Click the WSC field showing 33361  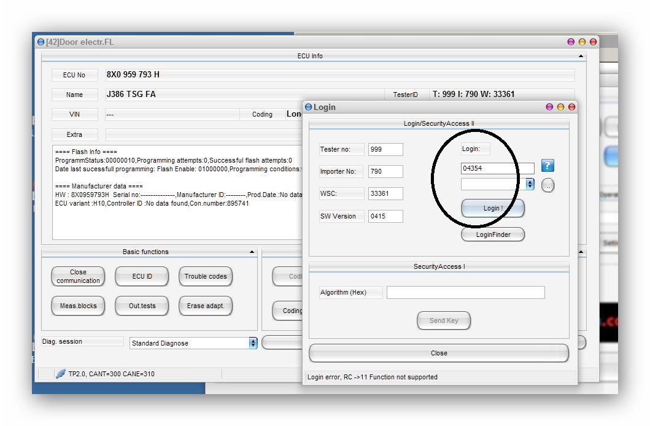tap(385, 193)
